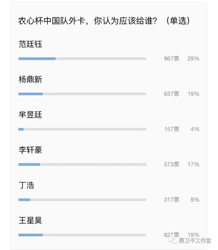The width and height of the screenshot is (218, 250).
Task: Choose 王星昊 in the poll
Action: [30, 221]
